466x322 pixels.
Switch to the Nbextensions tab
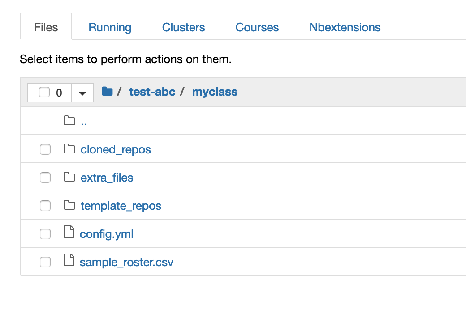tap(345, 27)
